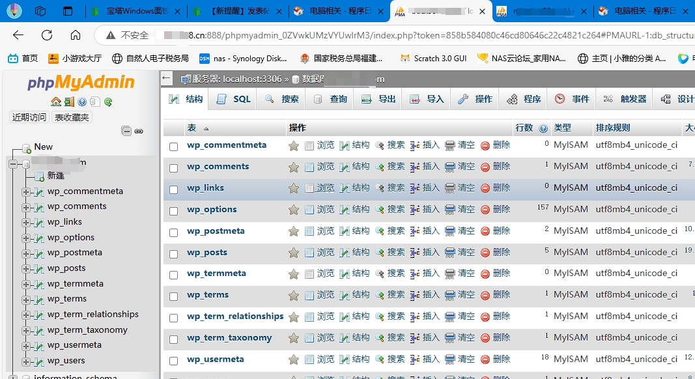This screenshot has width=695, height=379.
Task: Open phpMyAdmin documentation help icon
Action: pos(82,102)
